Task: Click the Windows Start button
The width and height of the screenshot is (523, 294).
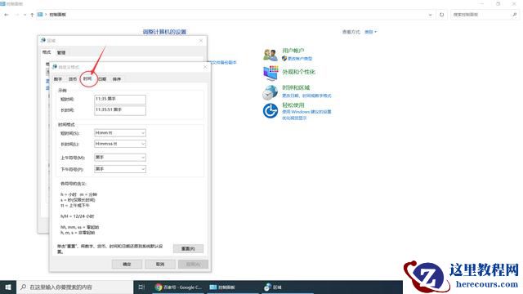Action: pos(8,287)
